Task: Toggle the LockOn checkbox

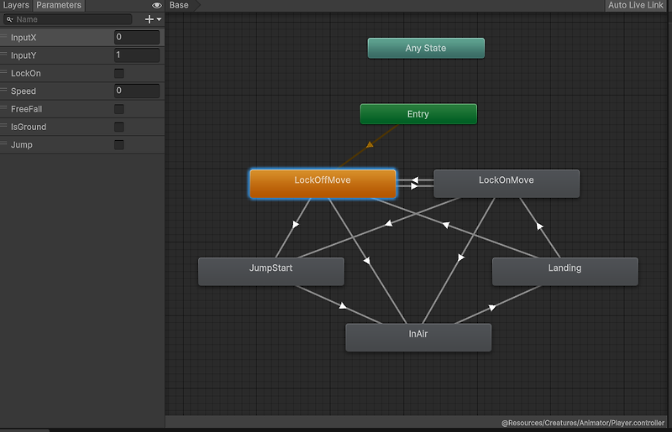Action: coord(119,73)
